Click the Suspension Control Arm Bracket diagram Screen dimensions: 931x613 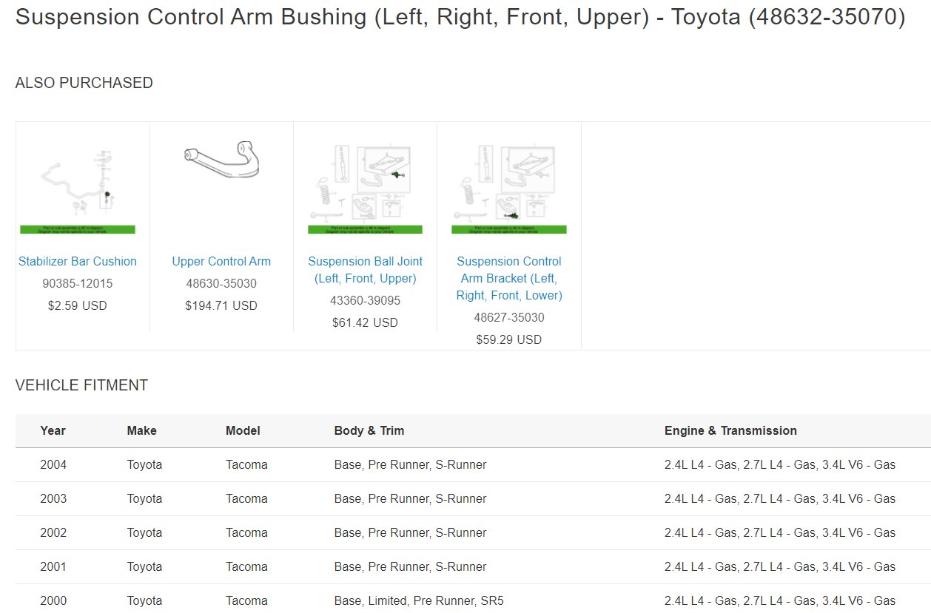(508, 189)
